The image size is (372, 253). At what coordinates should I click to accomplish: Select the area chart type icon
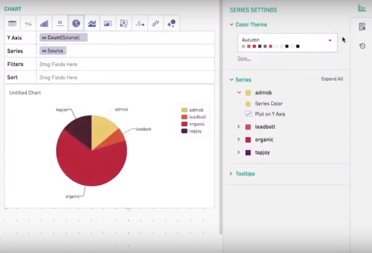pos(92,24)
